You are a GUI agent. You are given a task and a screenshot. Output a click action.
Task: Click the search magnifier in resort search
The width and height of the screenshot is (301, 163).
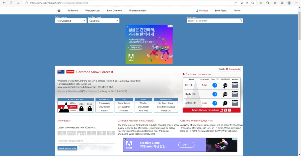coord(241,21)
